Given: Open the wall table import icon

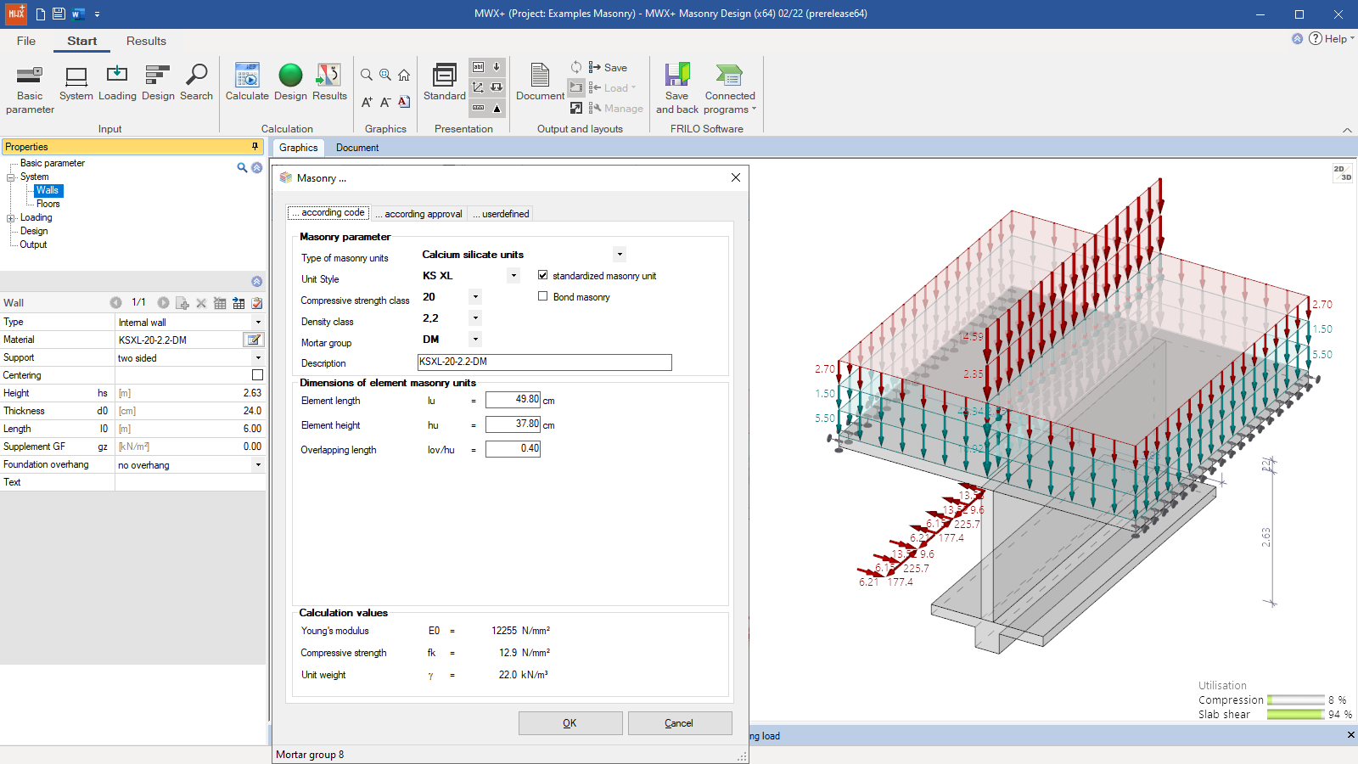Looking at the screenshot, I should pos(238,303).
